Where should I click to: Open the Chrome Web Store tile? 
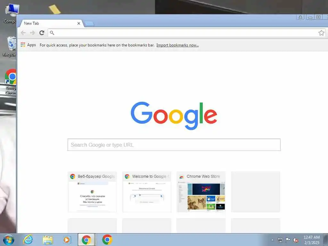point(201,192)
